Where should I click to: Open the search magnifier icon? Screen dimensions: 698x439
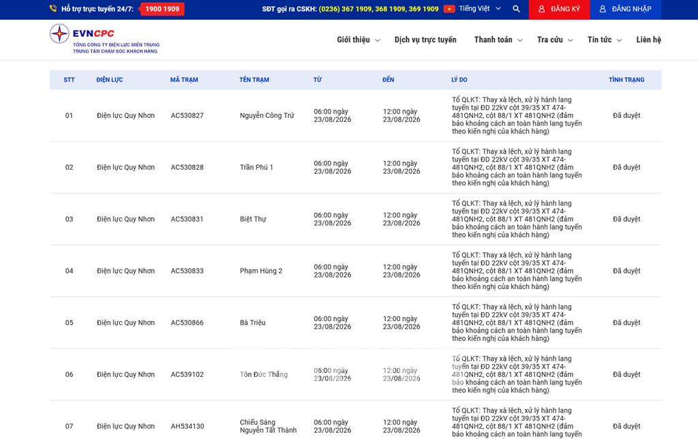coord(516,8)
